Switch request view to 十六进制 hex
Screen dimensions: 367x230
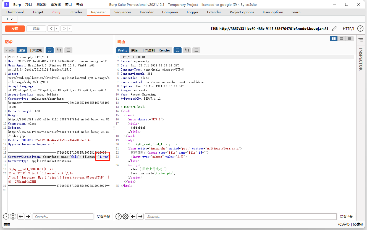pyautogui.click(x=36, y=50)
